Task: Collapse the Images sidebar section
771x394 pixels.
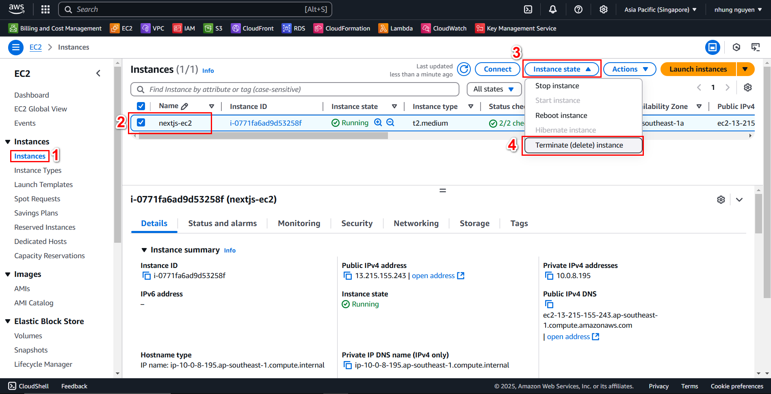Action: point(8,274)
